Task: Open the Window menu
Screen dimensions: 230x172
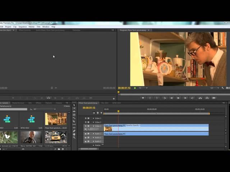Action: [x=46, y=27]
